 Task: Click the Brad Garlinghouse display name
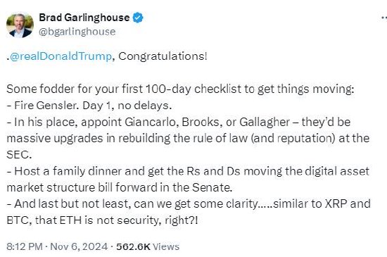tap(84, 18)
